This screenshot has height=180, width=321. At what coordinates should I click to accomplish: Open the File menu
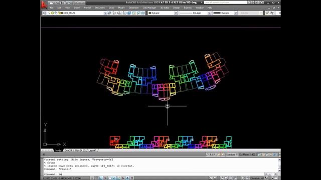[x=52, y=8]
